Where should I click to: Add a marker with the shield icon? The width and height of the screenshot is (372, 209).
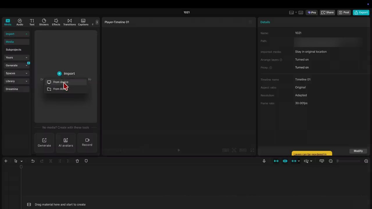pos(86,161)
